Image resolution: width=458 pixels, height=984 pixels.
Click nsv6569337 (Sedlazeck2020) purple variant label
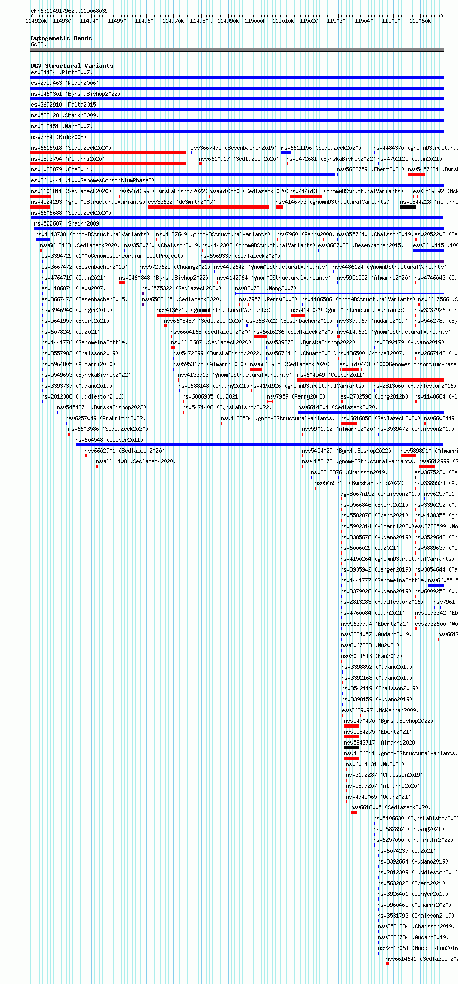[240, 256]
